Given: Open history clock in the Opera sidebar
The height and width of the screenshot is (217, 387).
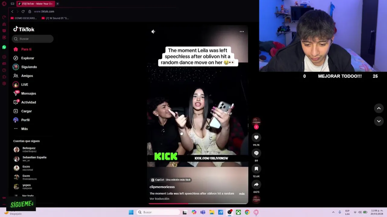Looking at the screenshot, I should tap(4, 70).
